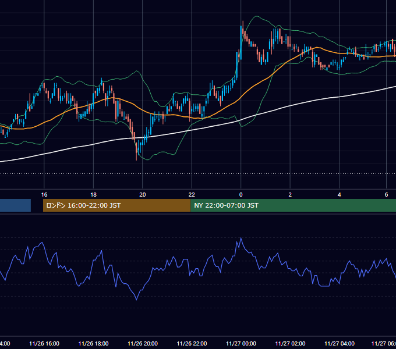Click the blue session bar before ロンドン
The image size is (396, 349).
(x=15, y=205)
